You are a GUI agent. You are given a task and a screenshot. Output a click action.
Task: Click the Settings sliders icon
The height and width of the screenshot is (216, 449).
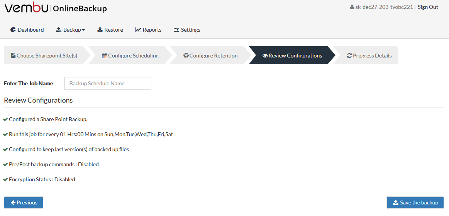pyautogui.click(x=176, y=30)
